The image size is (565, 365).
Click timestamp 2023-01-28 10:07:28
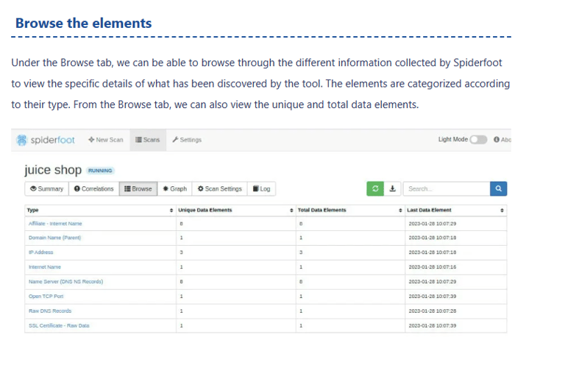(x=432, y=311)
